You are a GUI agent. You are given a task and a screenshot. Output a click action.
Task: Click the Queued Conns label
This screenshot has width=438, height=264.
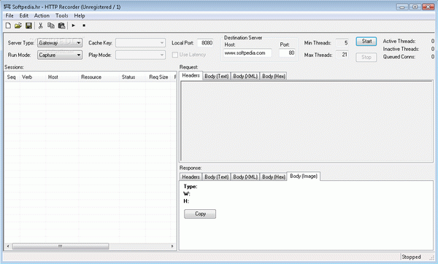(399, 57)
